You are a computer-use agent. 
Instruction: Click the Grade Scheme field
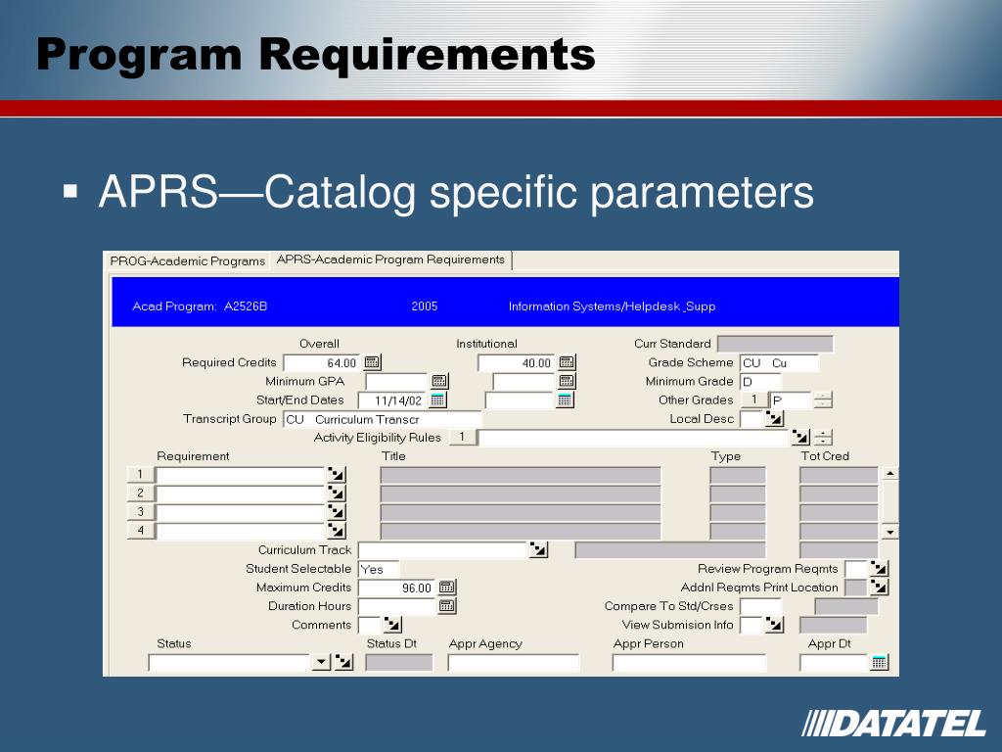[779, 363]
